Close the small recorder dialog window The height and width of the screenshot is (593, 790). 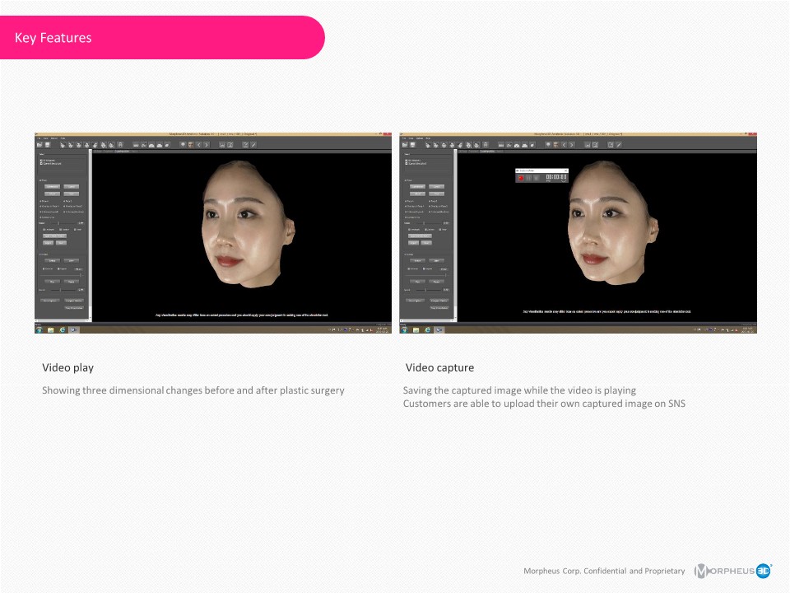coord(566,170)
